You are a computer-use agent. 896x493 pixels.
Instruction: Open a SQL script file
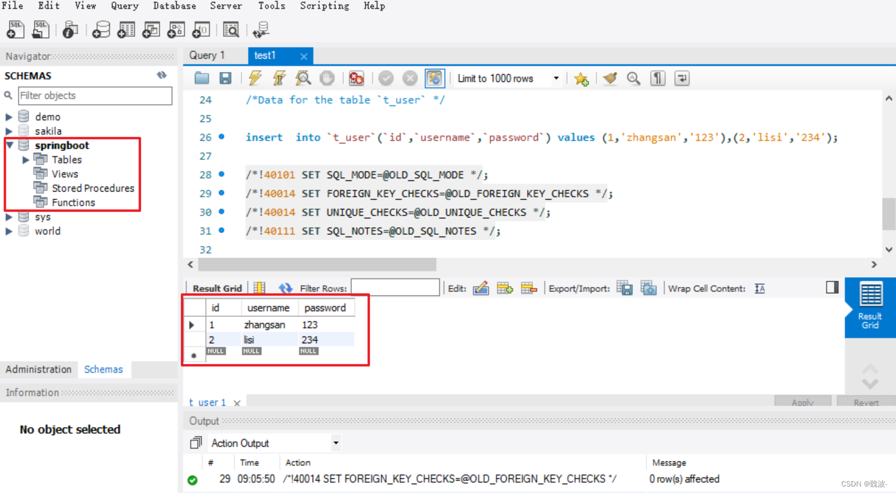(40, 29)
